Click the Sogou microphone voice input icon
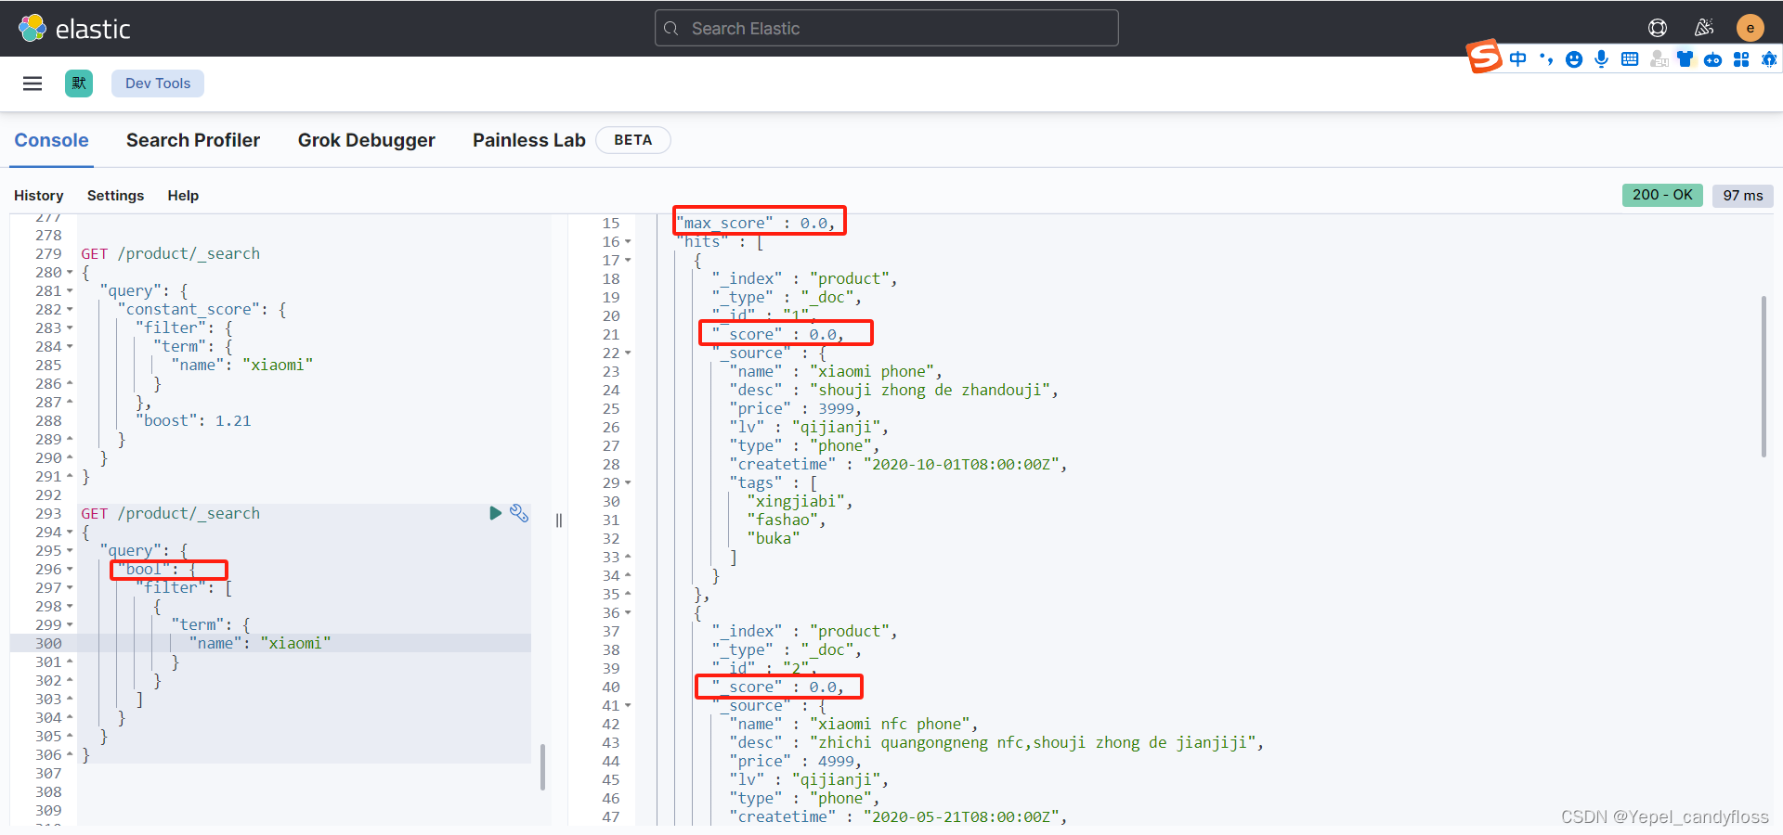This screenshot has height=835, width=1783. point(1601,58)
